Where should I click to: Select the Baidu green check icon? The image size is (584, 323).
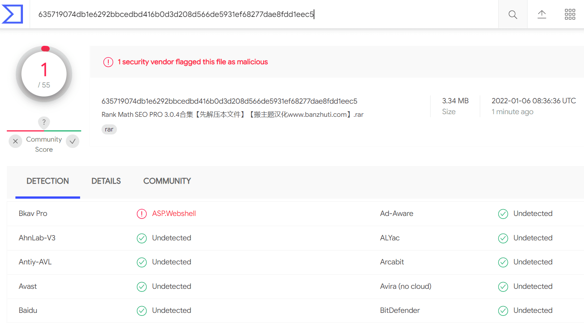(142, 311)
